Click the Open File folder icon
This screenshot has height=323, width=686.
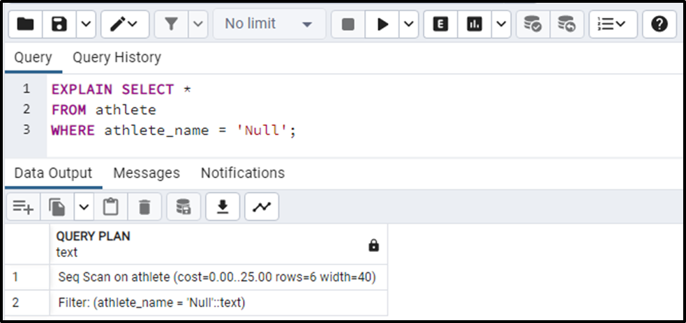pyautogui.click(x=26, y=24)
